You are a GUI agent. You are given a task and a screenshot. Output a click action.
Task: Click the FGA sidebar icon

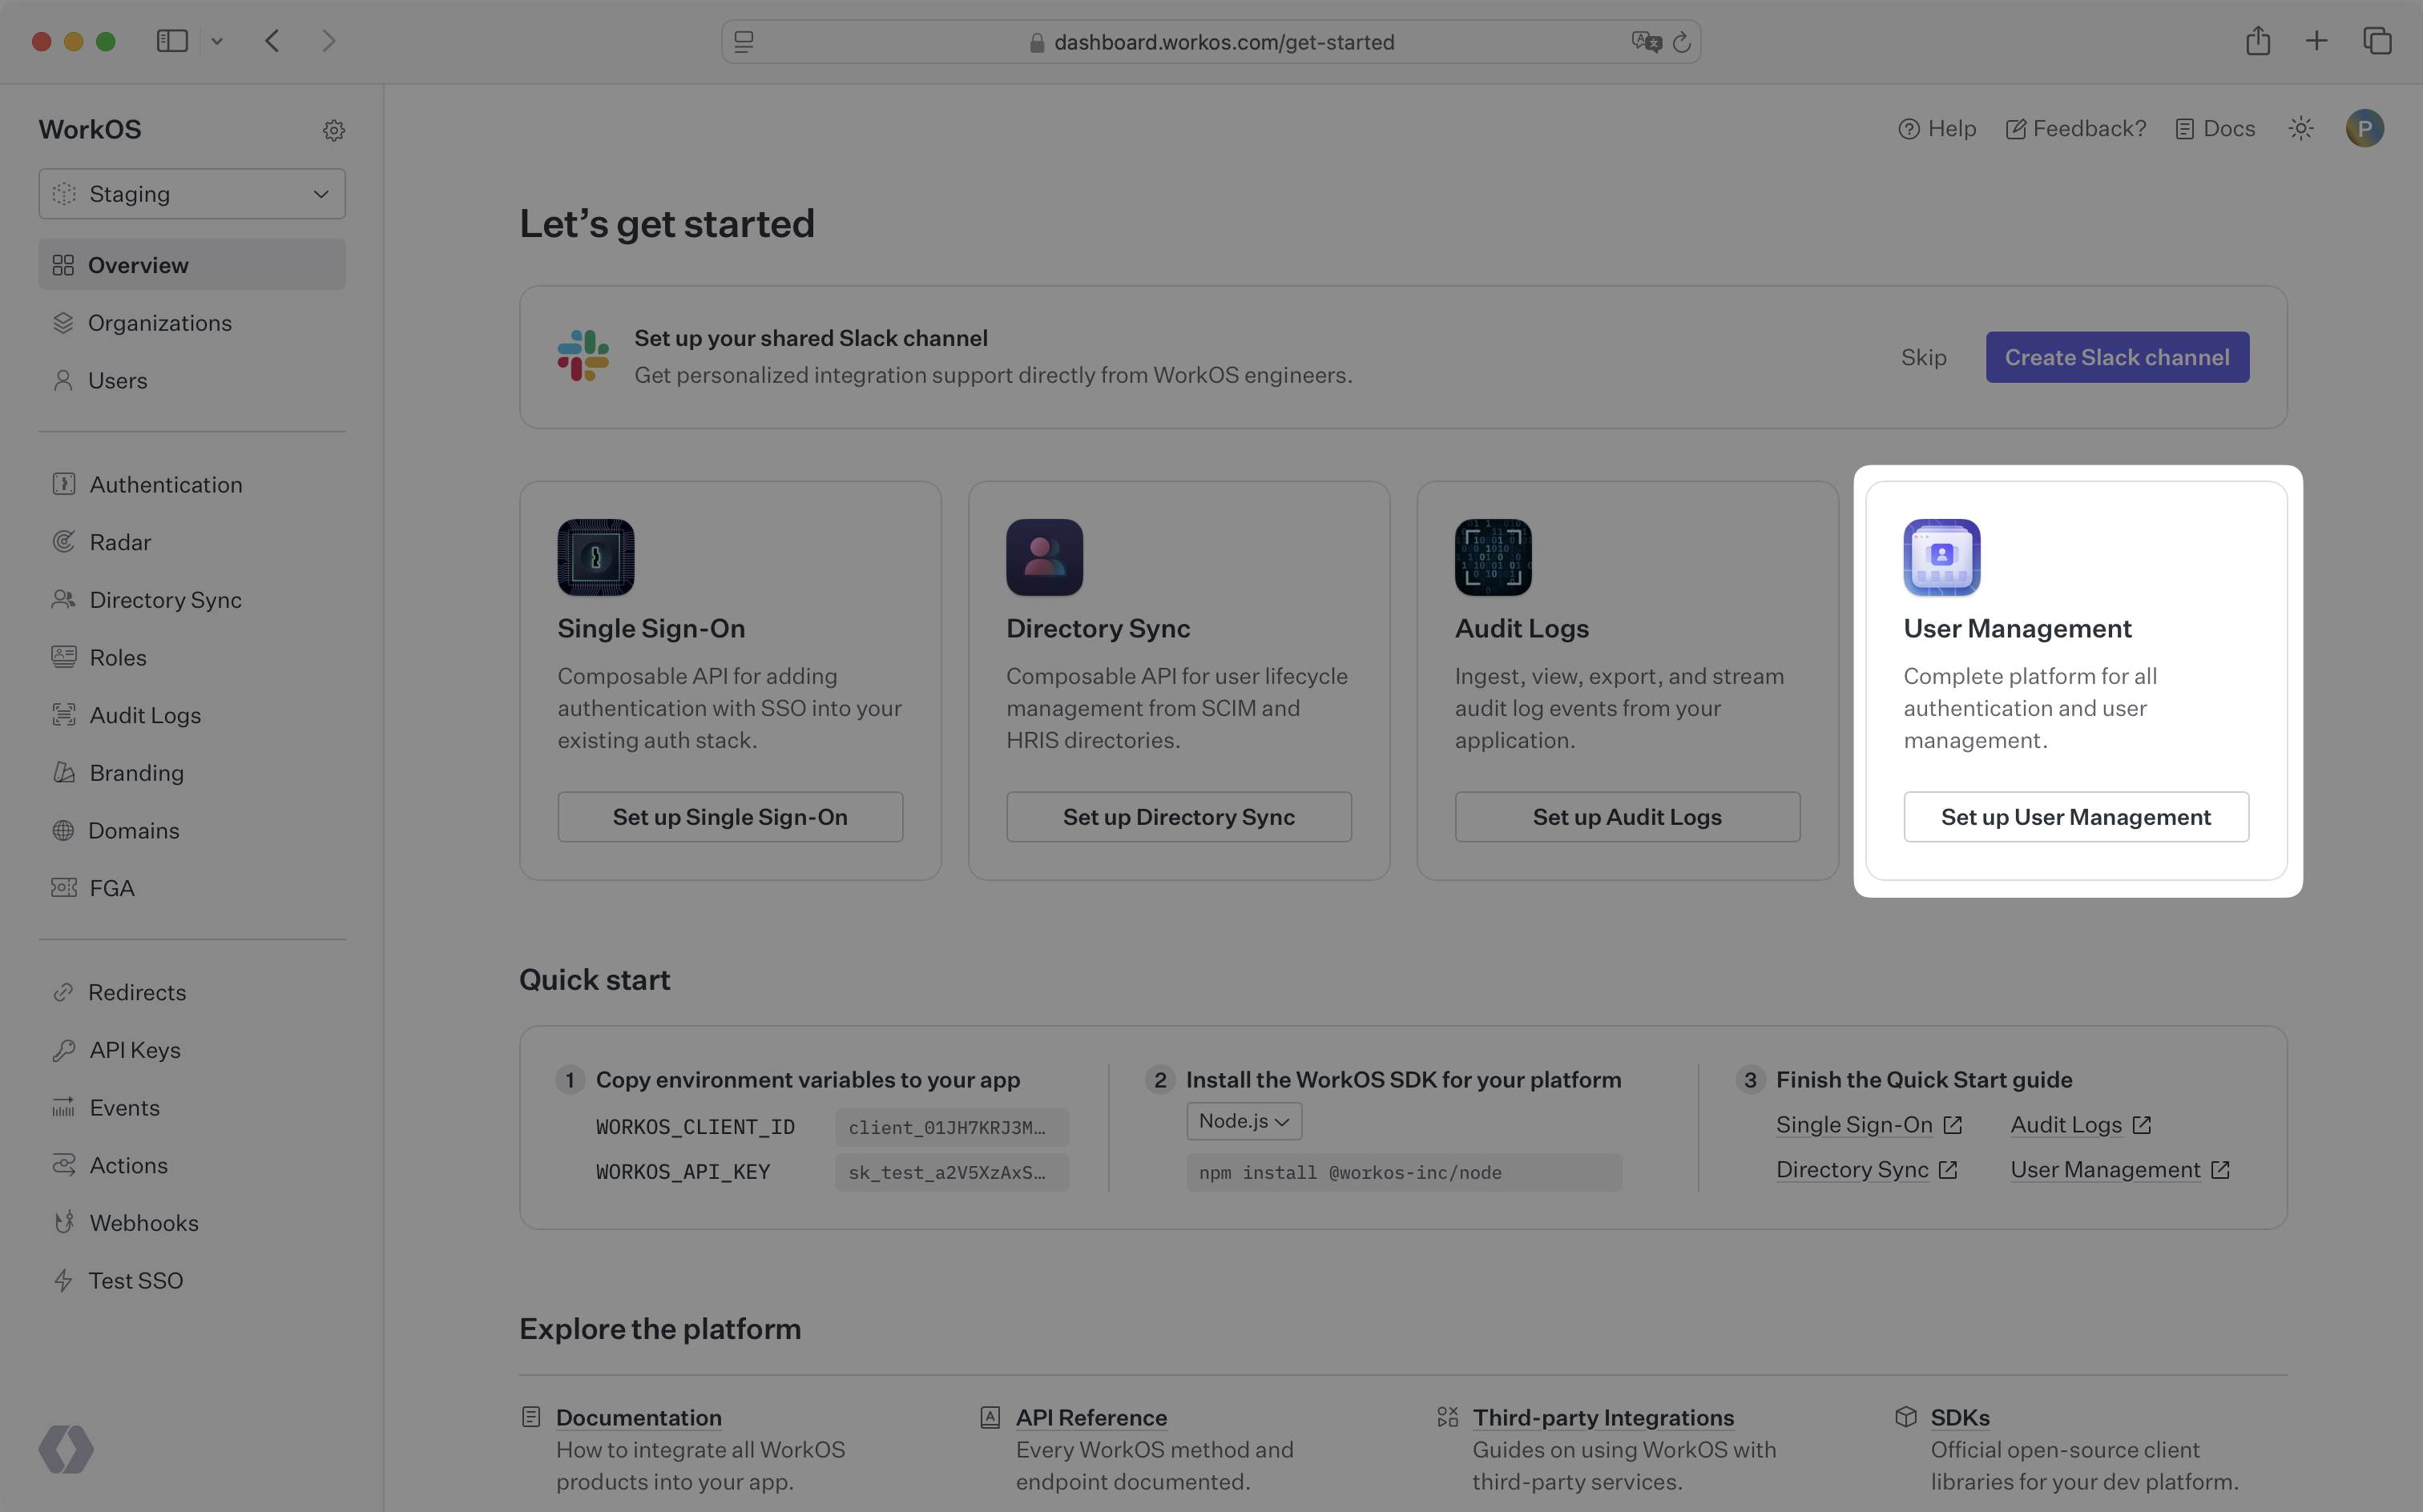point(59,890)
